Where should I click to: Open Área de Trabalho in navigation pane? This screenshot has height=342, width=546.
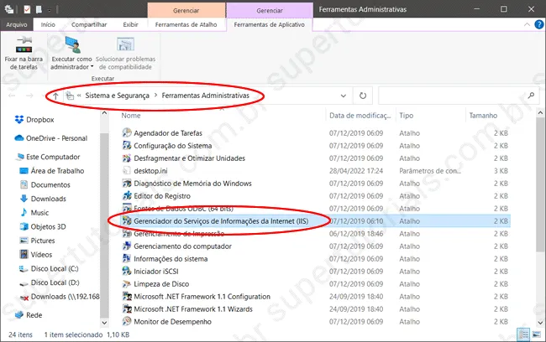51,171
